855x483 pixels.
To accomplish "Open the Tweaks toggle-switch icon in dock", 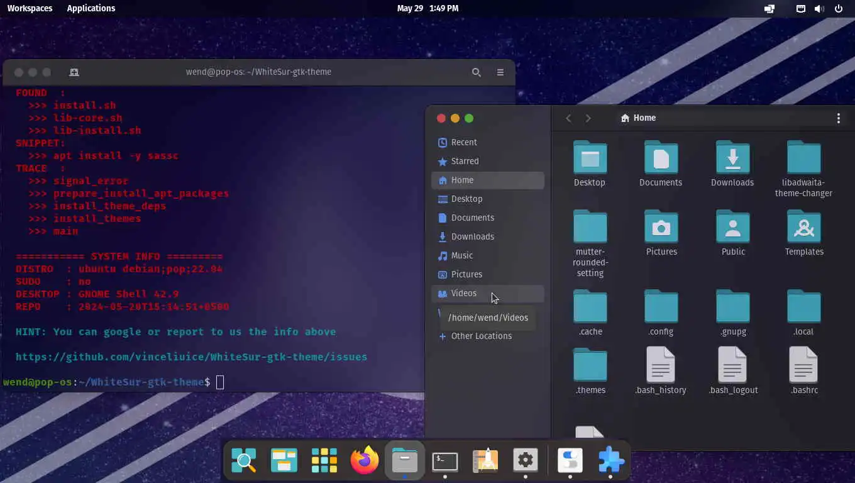I will (570, 461).
